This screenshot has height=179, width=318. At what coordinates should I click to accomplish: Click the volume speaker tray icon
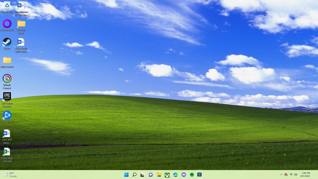coord(295,174)
